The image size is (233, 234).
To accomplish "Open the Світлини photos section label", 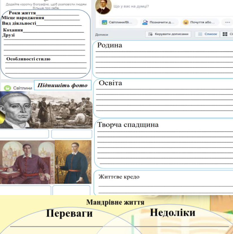I will pyautogui.click(x=23, y=88).
